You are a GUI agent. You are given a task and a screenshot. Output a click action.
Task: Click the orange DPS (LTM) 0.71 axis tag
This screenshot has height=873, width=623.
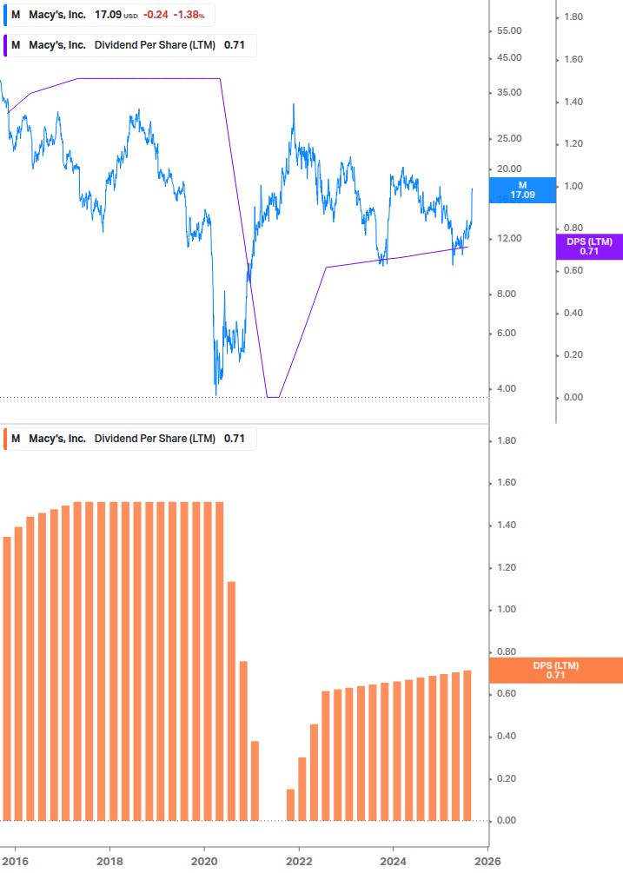pos(555,671)
